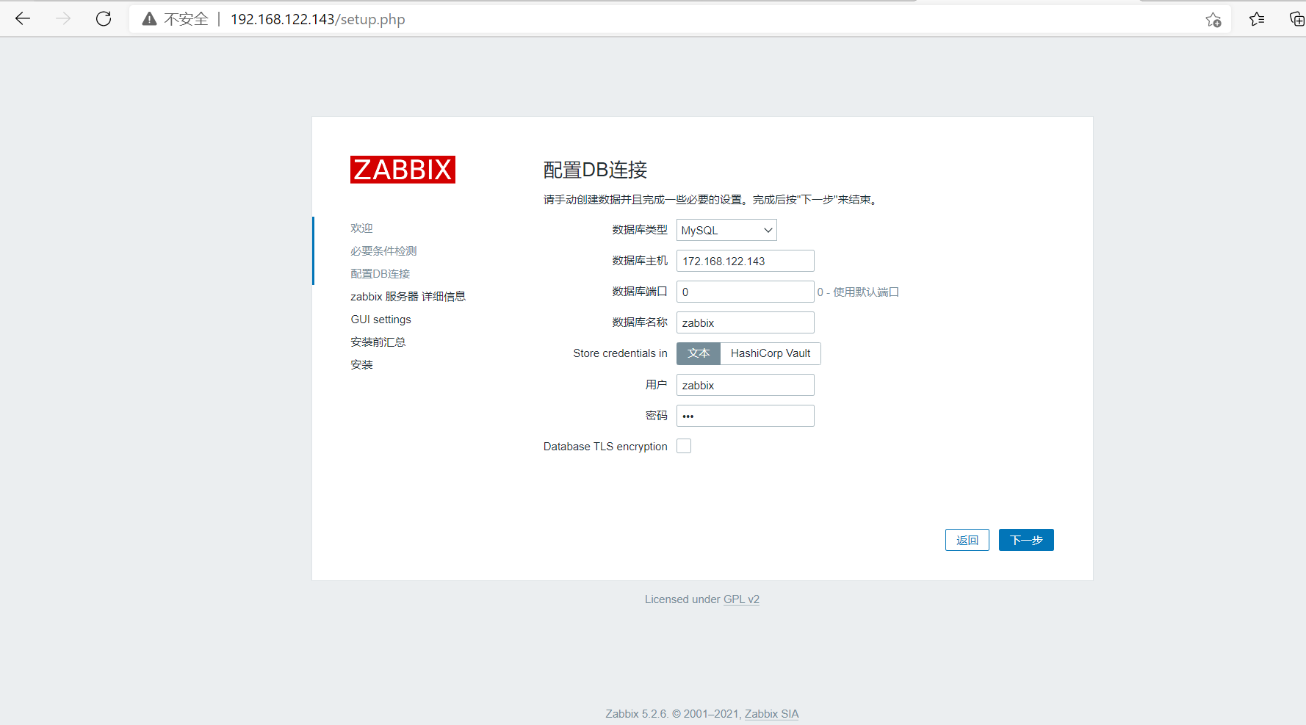Click the 数据库名称 label

pos(640,322)
